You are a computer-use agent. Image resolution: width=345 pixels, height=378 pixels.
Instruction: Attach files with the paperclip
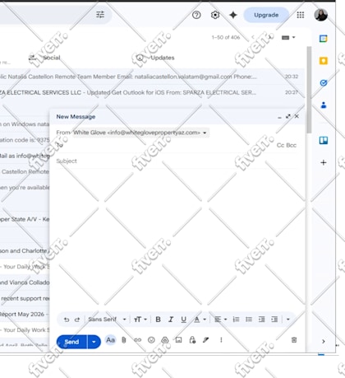124,340
